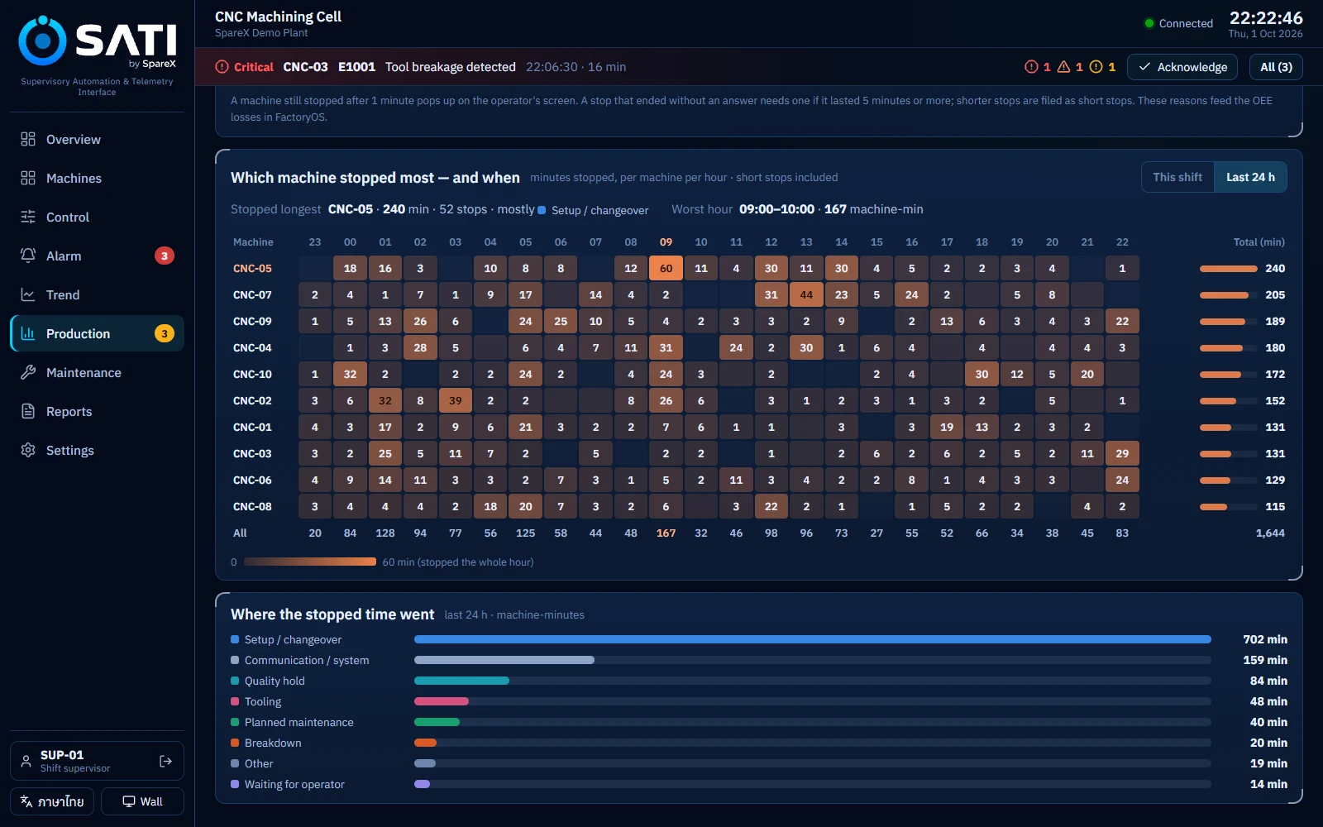Click the warning triangle count icon

[x=1064, y=67]
